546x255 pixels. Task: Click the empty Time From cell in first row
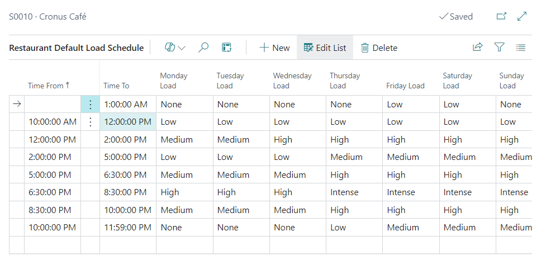tap(53, 105)
